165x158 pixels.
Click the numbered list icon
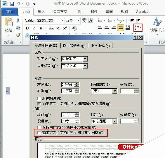110,20
